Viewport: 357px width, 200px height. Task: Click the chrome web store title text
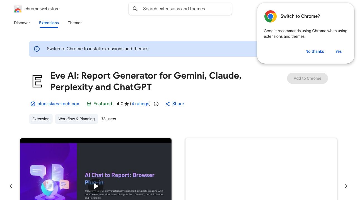pos(42,9)
